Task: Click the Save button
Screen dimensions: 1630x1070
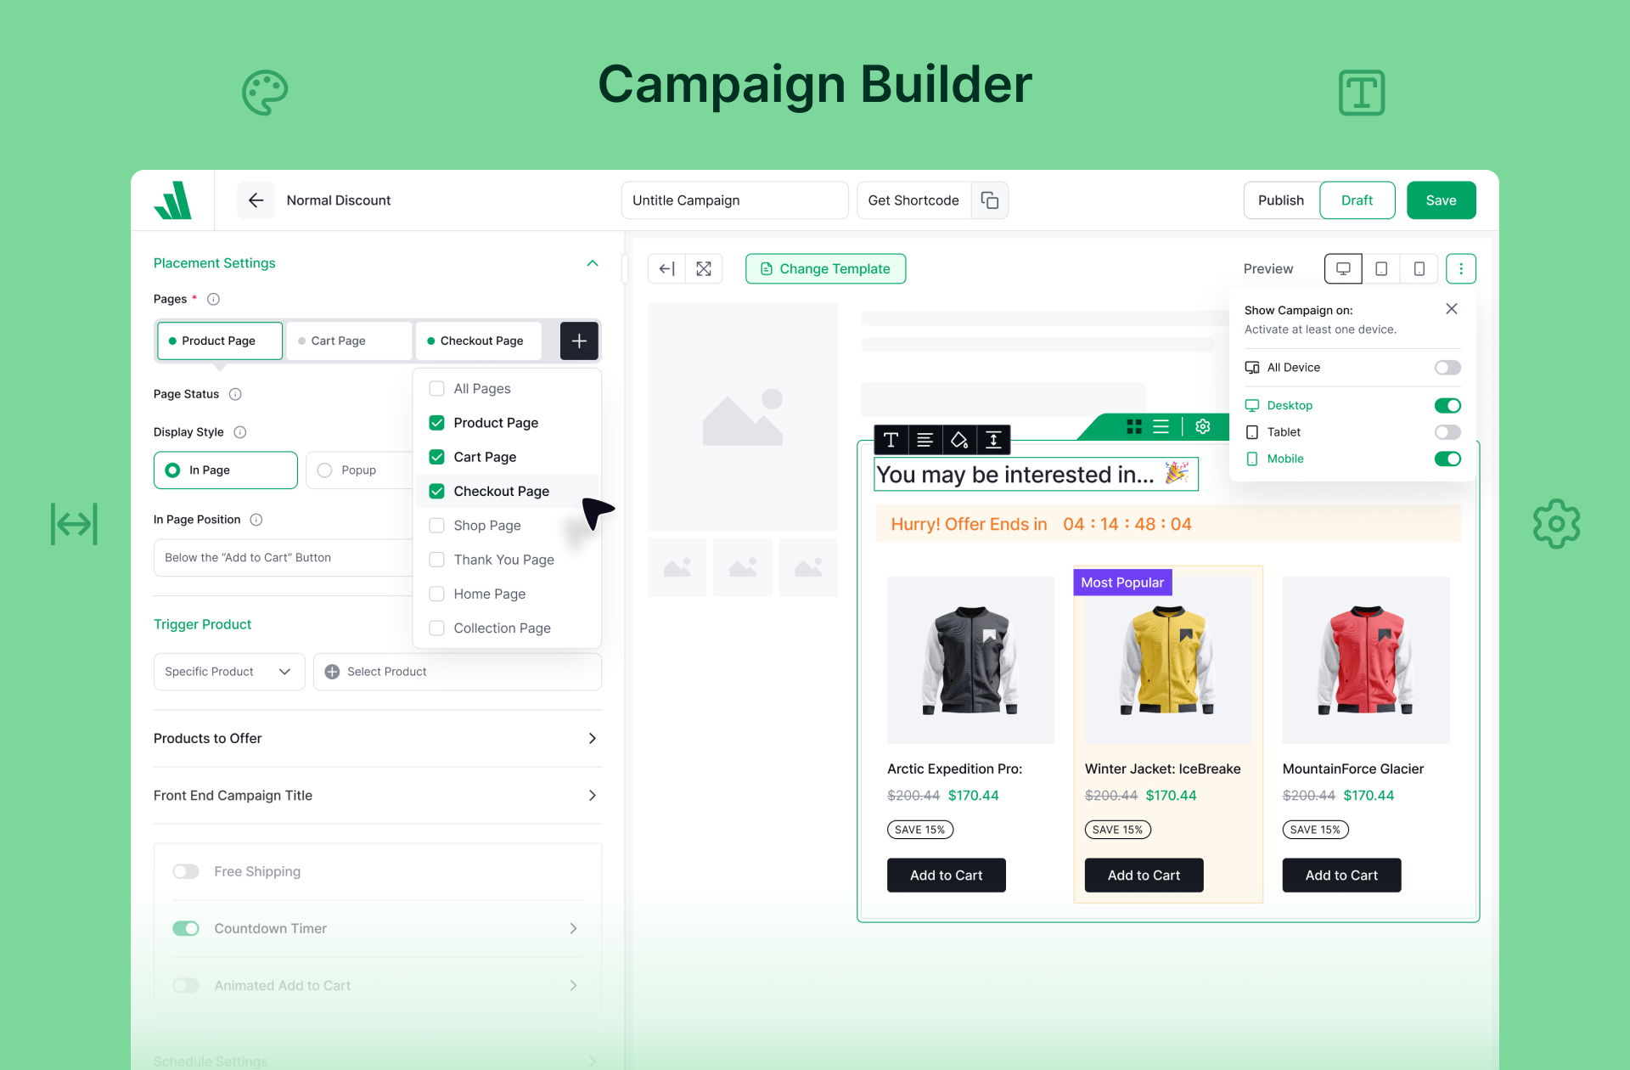Action: click(x=1442, y=200)
